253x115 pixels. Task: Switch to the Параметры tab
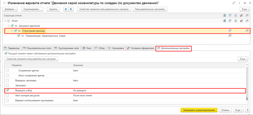(12, 48)
